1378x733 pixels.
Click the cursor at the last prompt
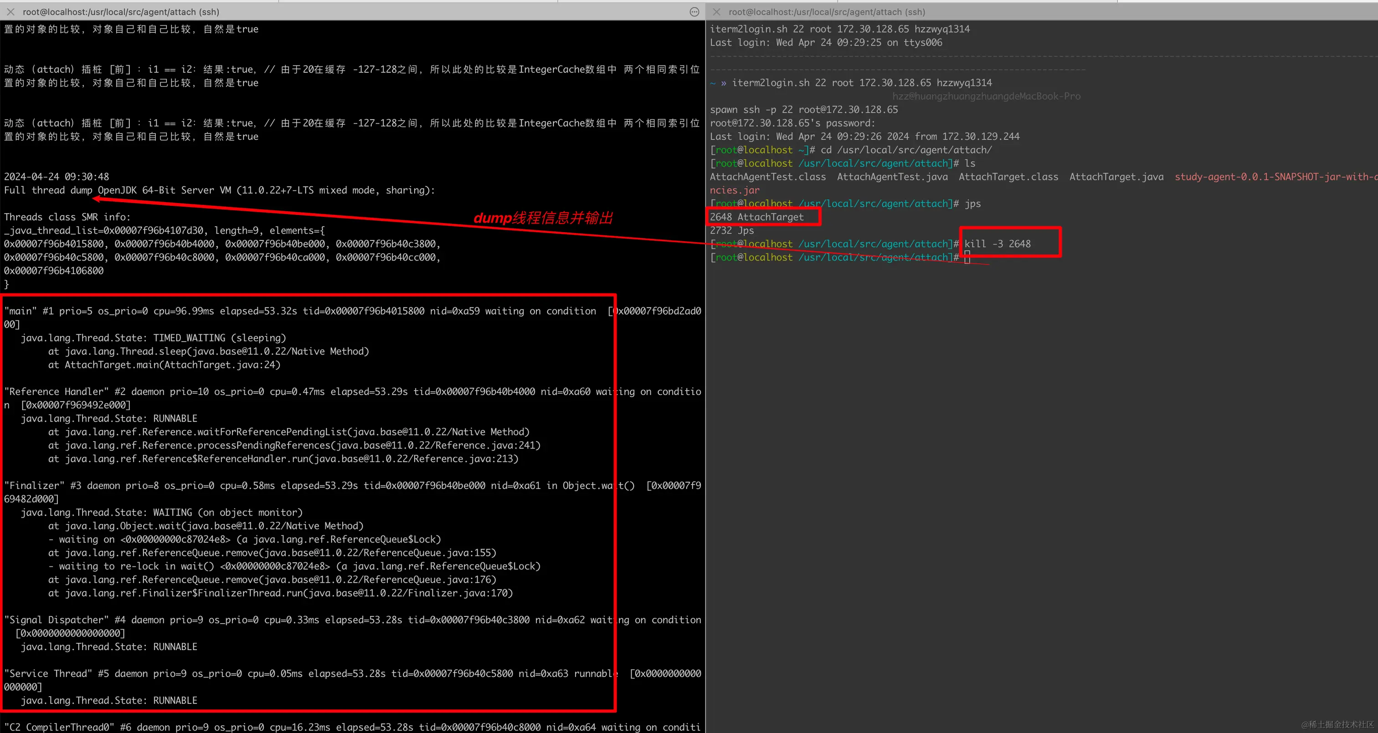967,258
